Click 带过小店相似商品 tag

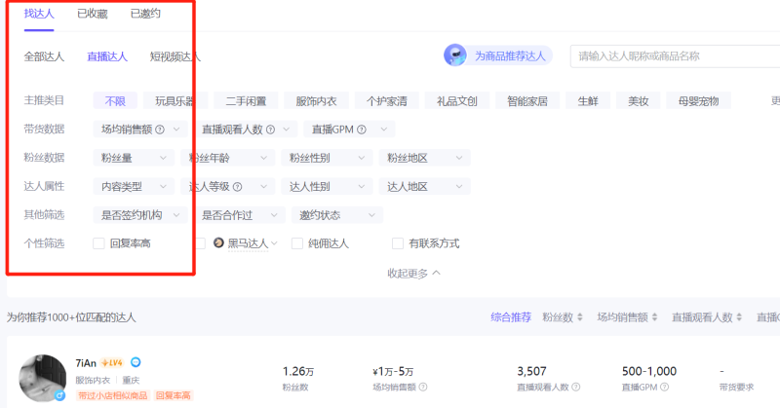coord(113,395)
